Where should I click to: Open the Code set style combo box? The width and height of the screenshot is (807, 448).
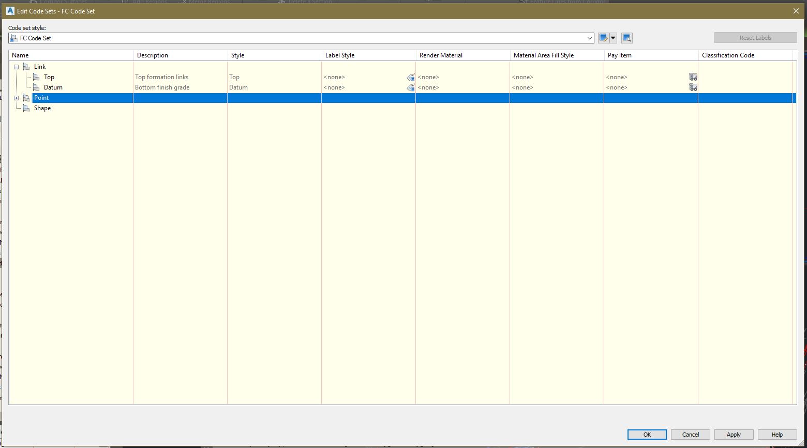301,38
